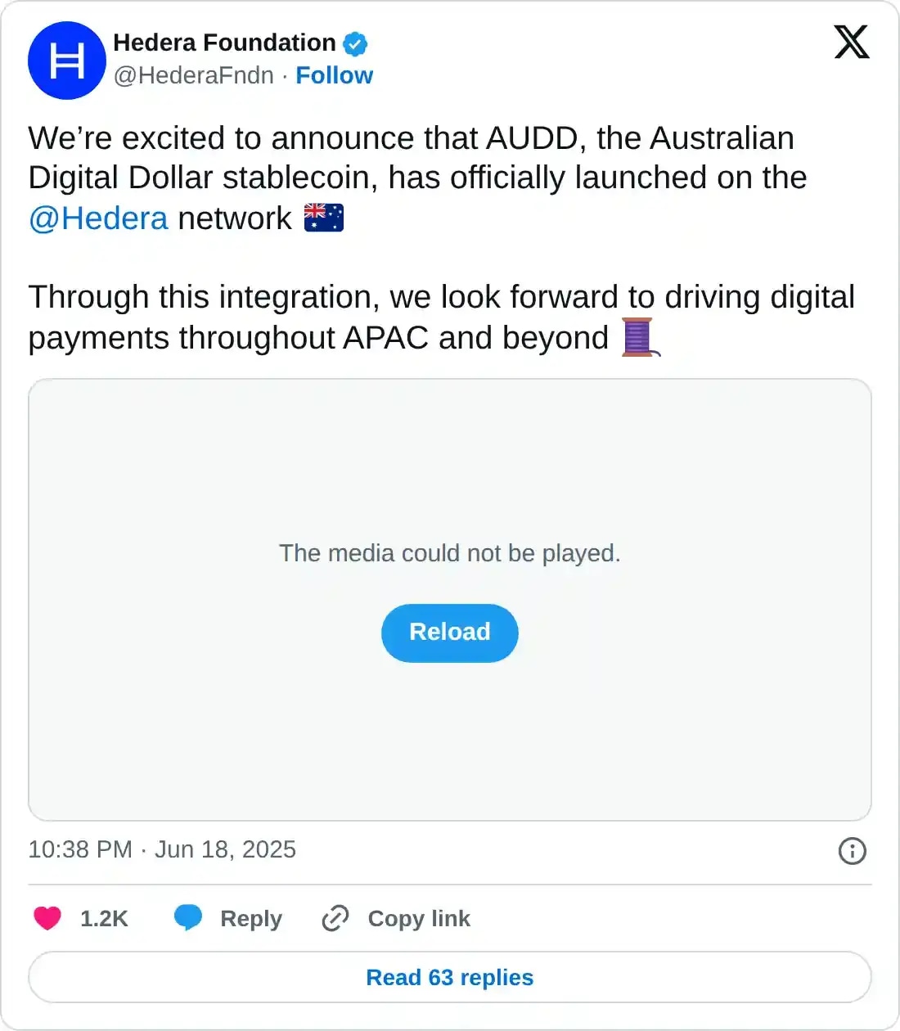
Task: Click the 1.2K likes count
Action: click(x=104, y=918)
